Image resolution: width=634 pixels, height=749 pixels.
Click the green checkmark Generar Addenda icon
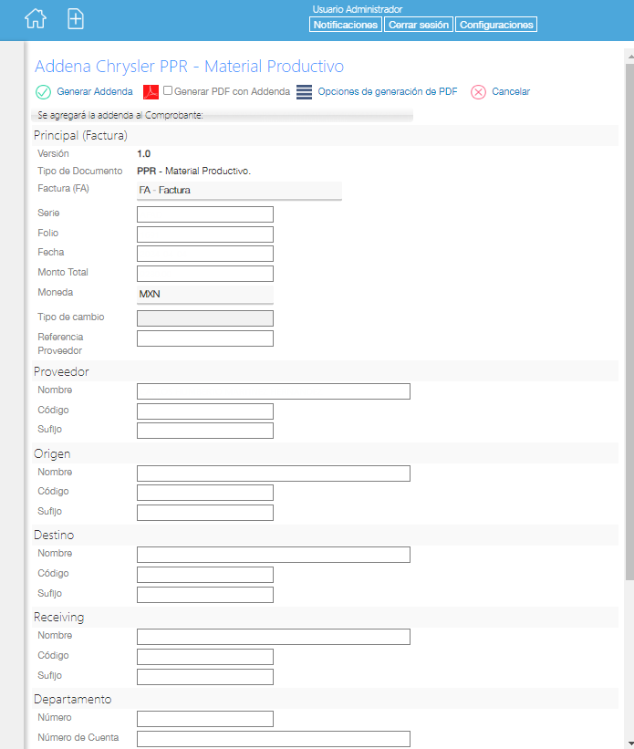click(x=43, y=92)
